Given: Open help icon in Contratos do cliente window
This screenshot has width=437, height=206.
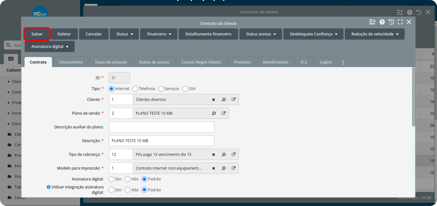Looking at the screenshot, I should (x=409, y=12).
